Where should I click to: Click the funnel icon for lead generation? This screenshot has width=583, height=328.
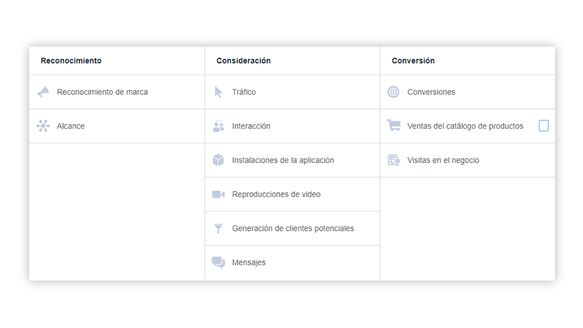coord(218,228)
